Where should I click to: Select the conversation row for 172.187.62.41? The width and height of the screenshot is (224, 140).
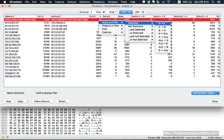point(112,67)
